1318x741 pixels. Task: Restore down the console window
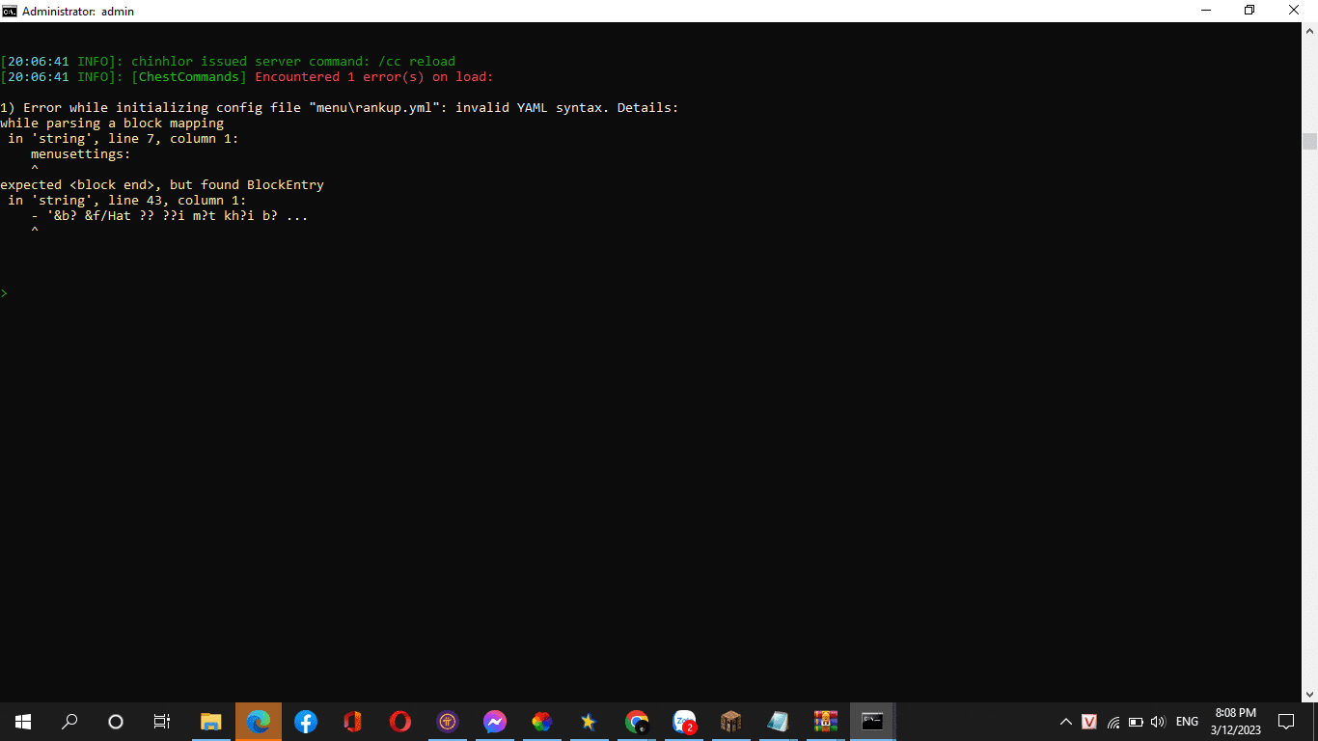pyautogui.click(x=1250, y=11)
